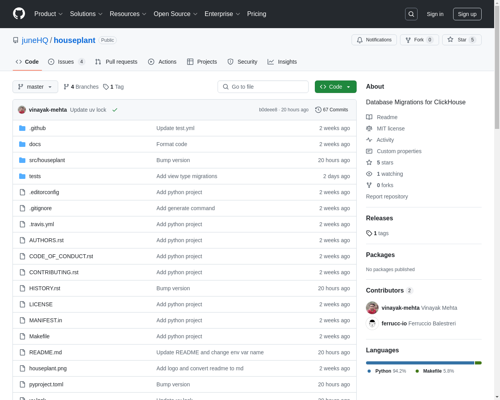Click the houseplant.png file icon
The height and width of the screenshot is (400, 500).
point(22,368)
